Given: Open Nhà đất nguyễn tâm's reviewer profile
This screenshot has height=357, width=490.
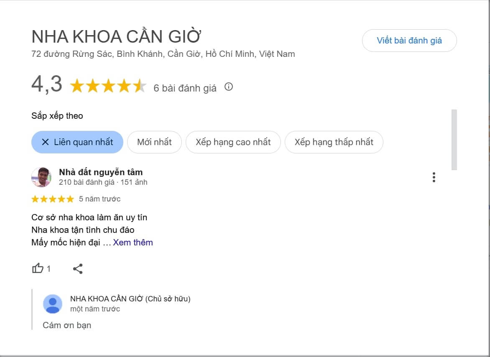Looking at the screenshot, I should [x=100, y=172].
